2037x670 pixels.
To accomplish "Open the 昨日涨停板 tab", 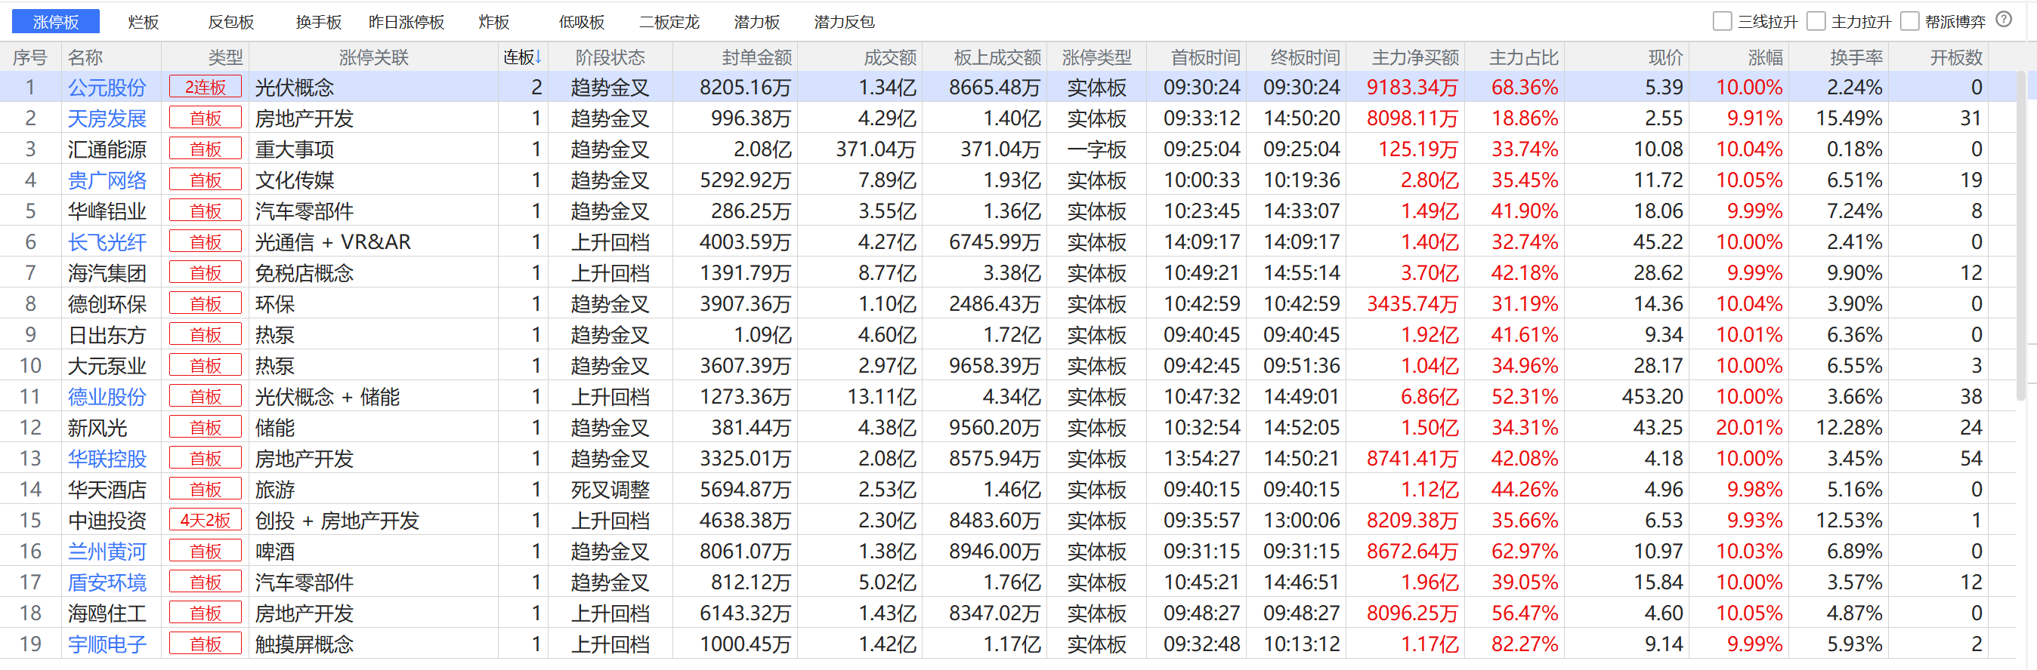I will point(406,21).
